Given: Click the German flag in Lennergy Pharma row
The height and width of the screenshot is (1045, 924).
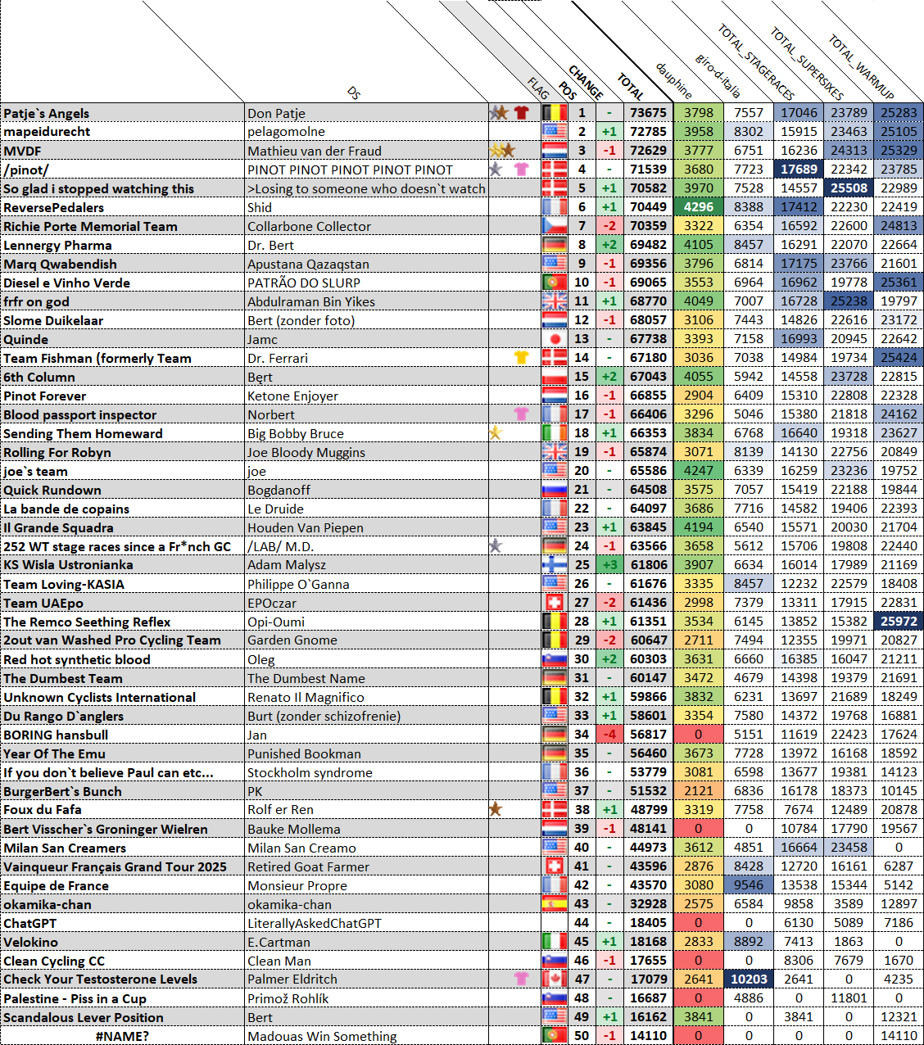Looking at the screenshot, I should [555, 244].
